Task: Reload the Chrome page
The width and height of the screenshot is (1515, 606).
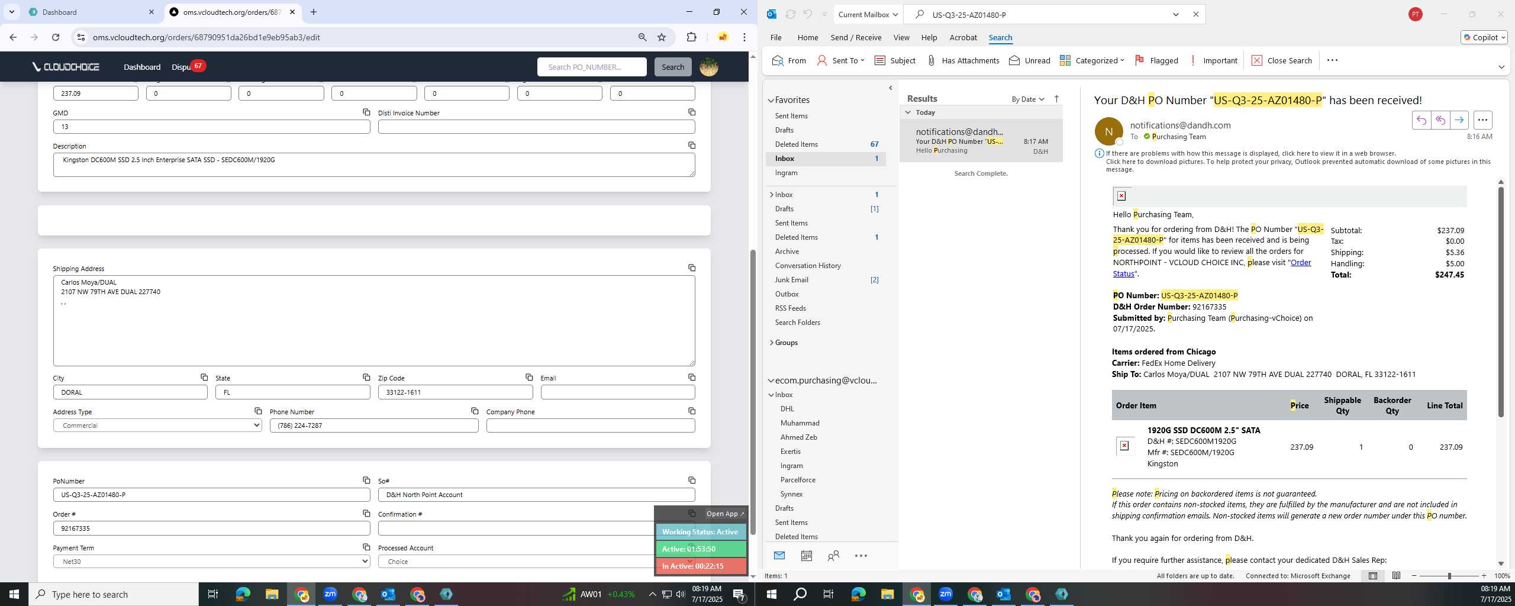Action: [x=56, y=37]
